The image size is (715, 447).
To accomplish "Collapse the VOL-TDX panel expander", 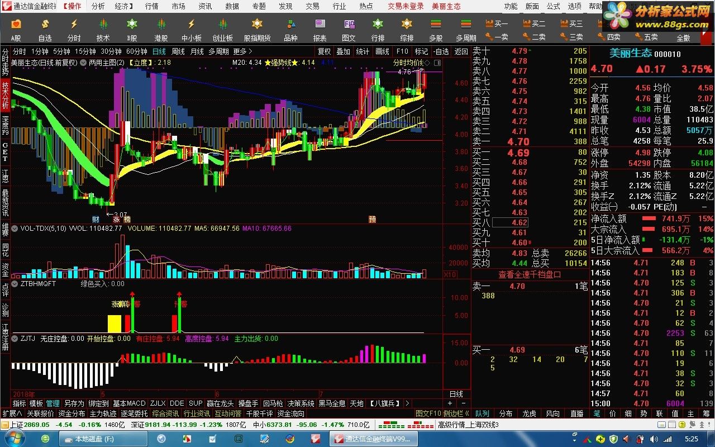I will [x=15, y=228].
